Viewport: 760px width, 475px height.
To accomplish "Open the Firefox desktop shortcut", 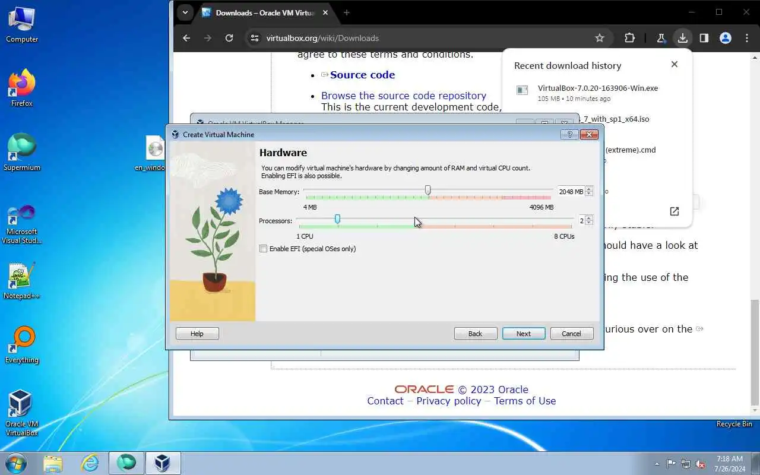I will pos(22,88).
